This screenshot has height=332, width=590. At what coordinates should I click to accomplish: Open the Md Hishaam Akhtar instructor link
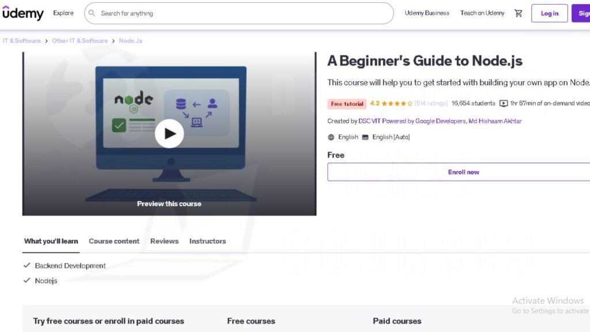tap(495, 121)
